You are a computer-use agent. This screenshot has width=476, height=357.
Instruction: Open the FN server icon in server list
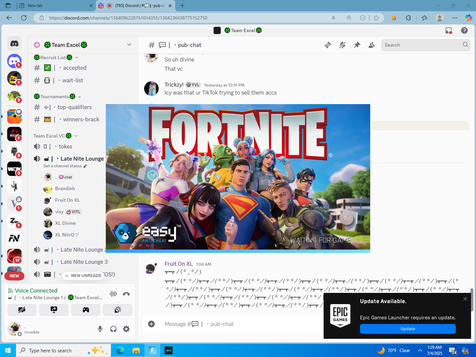pyautogui.click(x=14, y=238)
